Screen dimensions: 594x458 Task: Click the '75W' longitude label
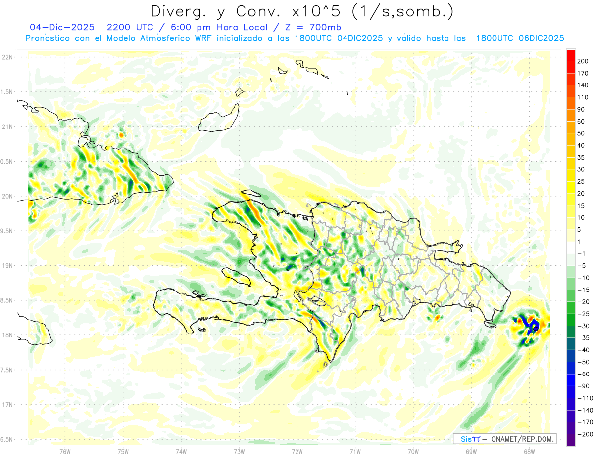click(123, 451)
